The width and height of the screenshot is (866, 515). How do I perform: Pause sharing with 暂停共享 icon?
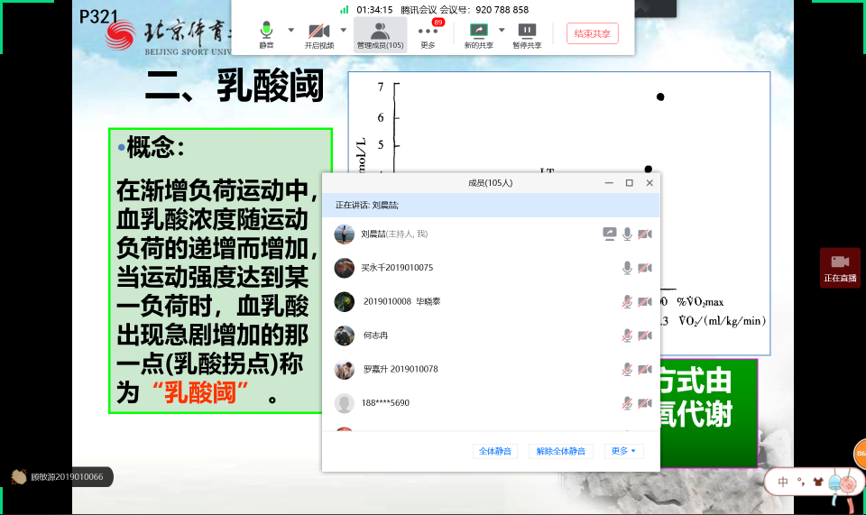(527, 31)
